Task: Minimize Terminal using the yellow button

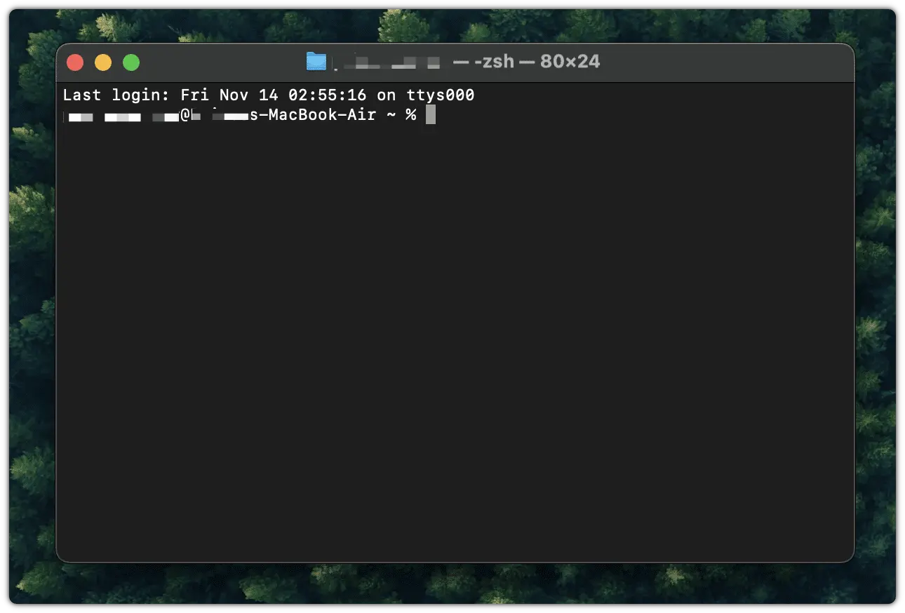Action: point(103,63)
